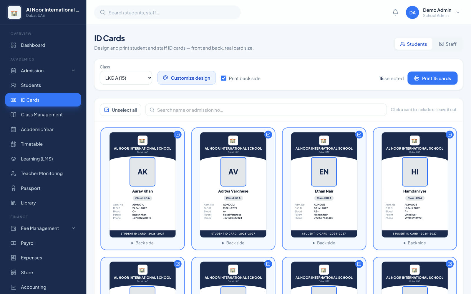Click the Store shop icon
The width and height of the screenshot is (471, 294).
tap(14, 273)
